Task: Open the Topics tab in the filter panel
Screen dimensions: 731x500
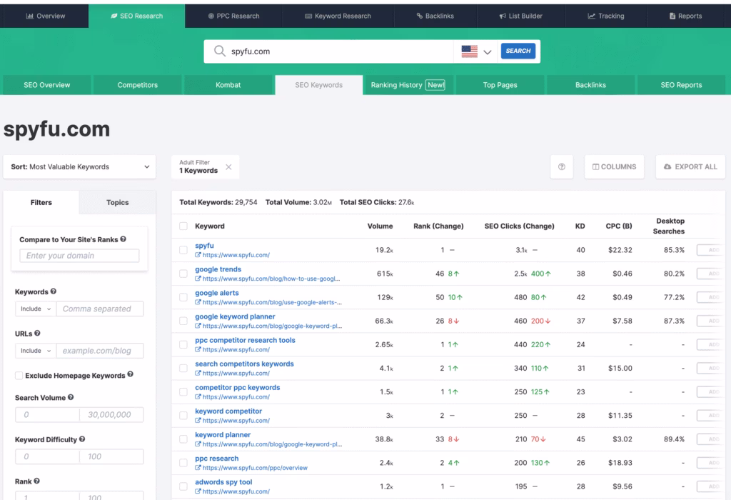Action: point(116,202)
